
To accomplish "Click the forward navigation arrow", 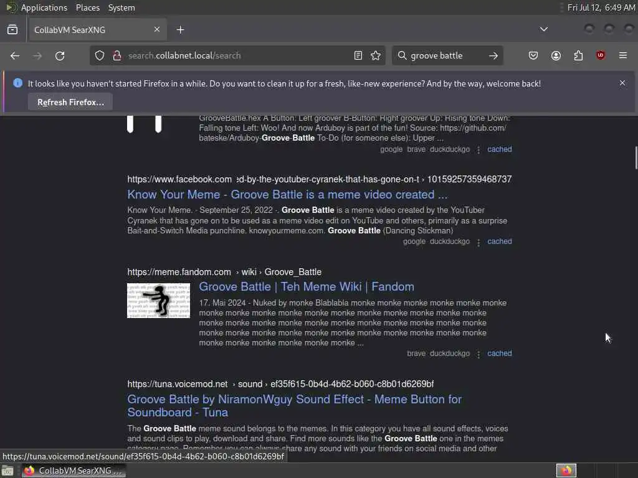I will [37, 55].
